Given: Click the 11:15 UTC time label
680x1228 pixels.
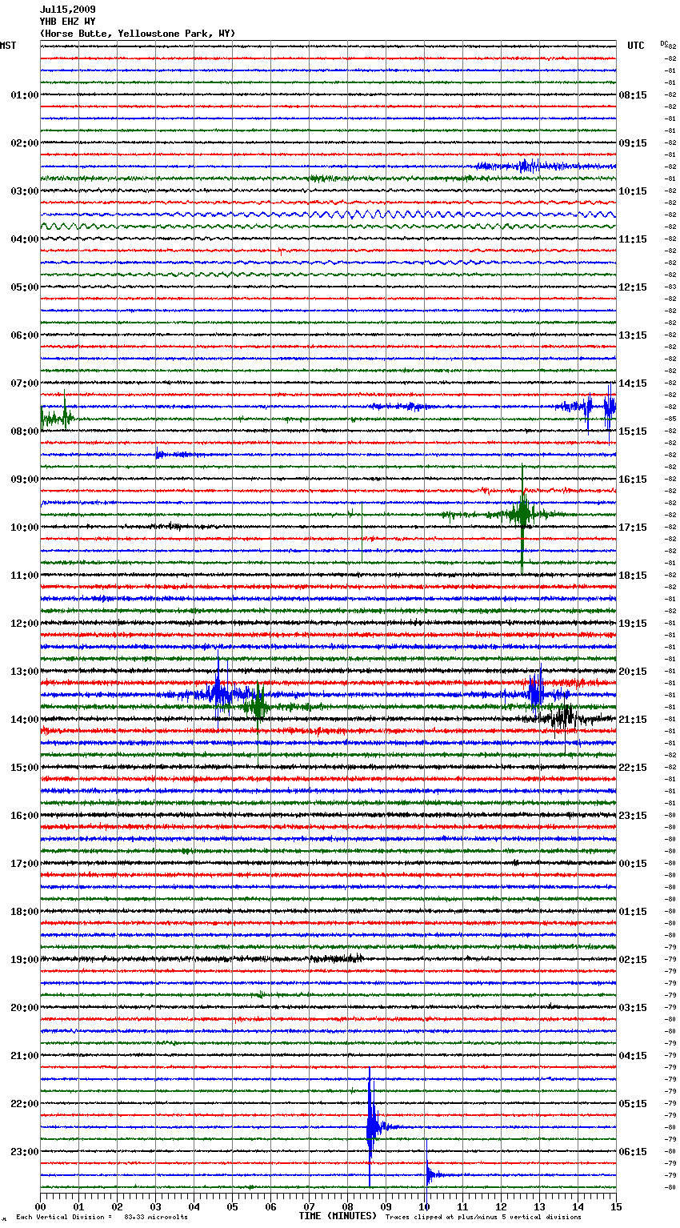Looking at the screenshot, I should click(x=633, y=239).
